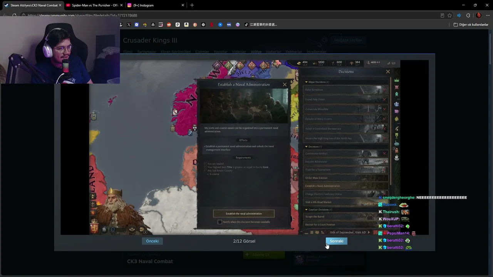Viewport: 493px width, 277px height.
Task: Select the Scrape the Barrel decision
Action: click(346, 217)
